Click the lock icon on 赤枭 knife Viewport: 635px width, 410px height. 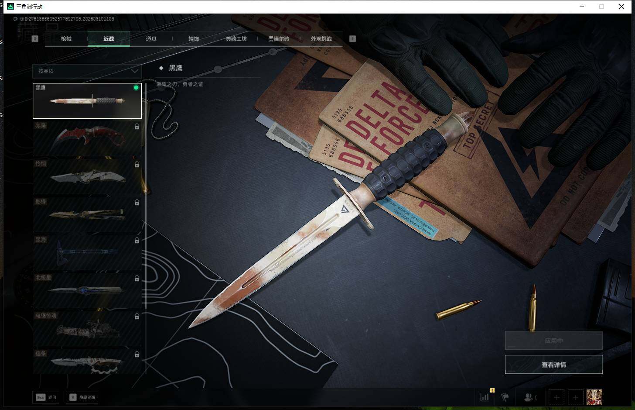137,127
